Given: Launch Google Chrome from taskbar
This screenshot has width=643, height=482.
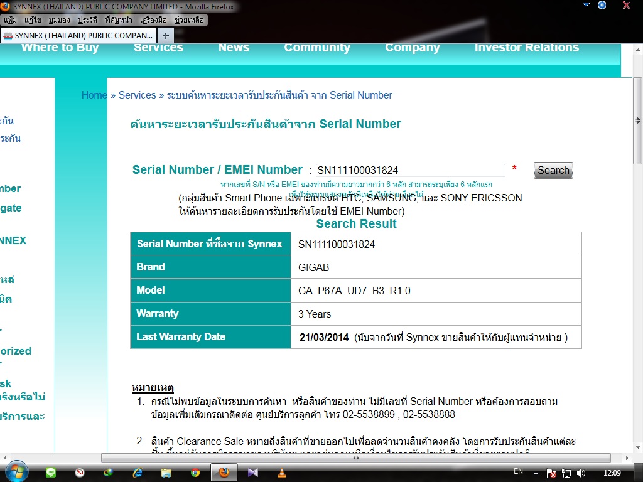Looking at the screenshot, I should 195,473.
